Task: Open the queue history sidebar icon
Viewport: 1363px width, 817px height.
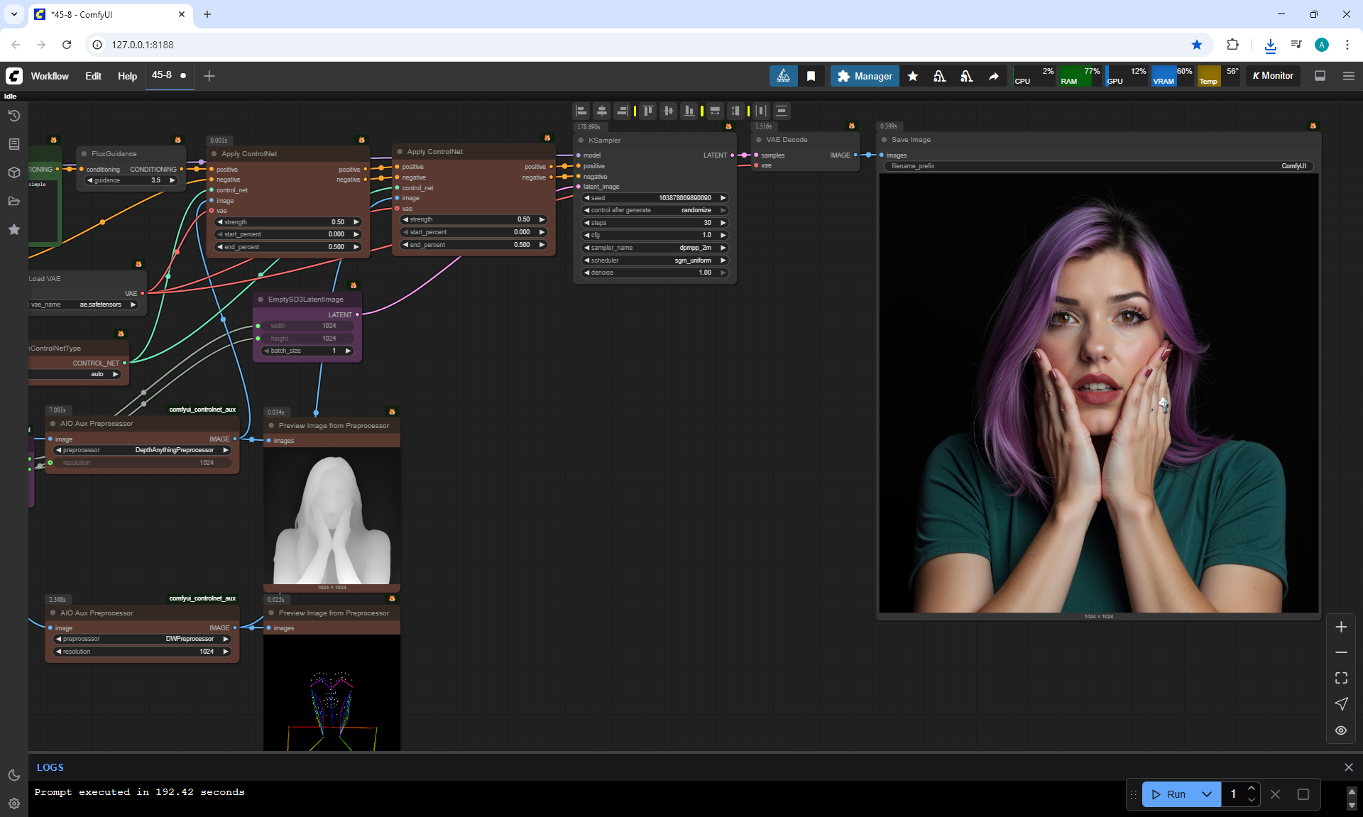Action: (13, 116)
